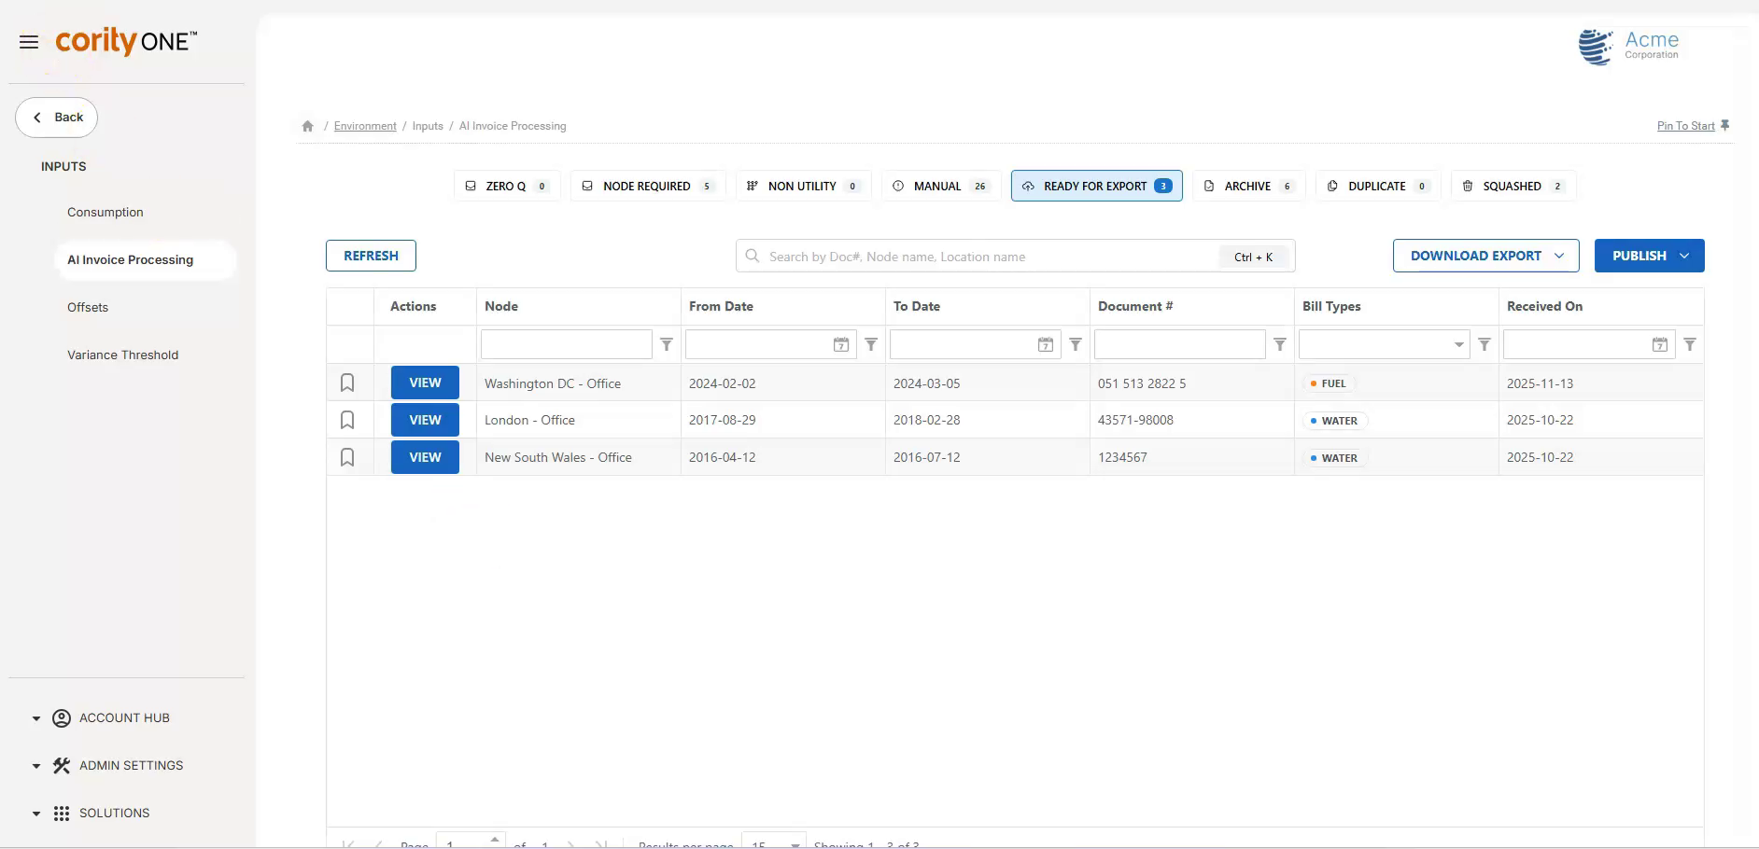Bookmark the London - Office invoice row

347,419
